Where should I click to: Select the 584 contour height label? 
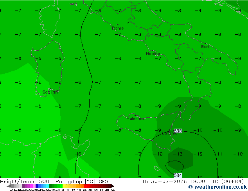pyautogui.click(x=178, y=175)
